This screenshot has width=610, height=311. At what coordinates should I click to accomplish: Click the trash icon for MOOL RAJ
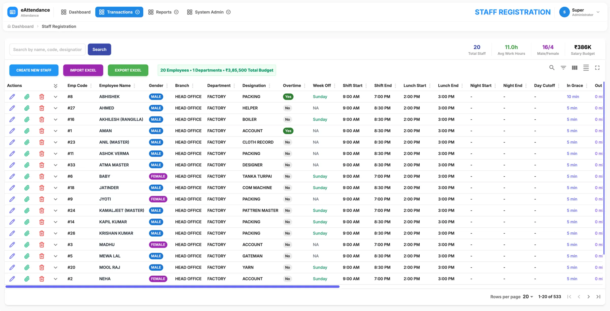pyautogui.click(x=42, y=267)
